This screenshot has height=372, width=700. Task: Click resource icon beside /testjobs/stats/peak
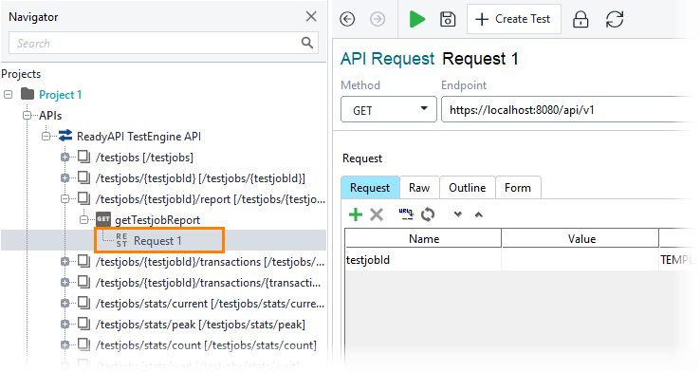tap(83, 324)
